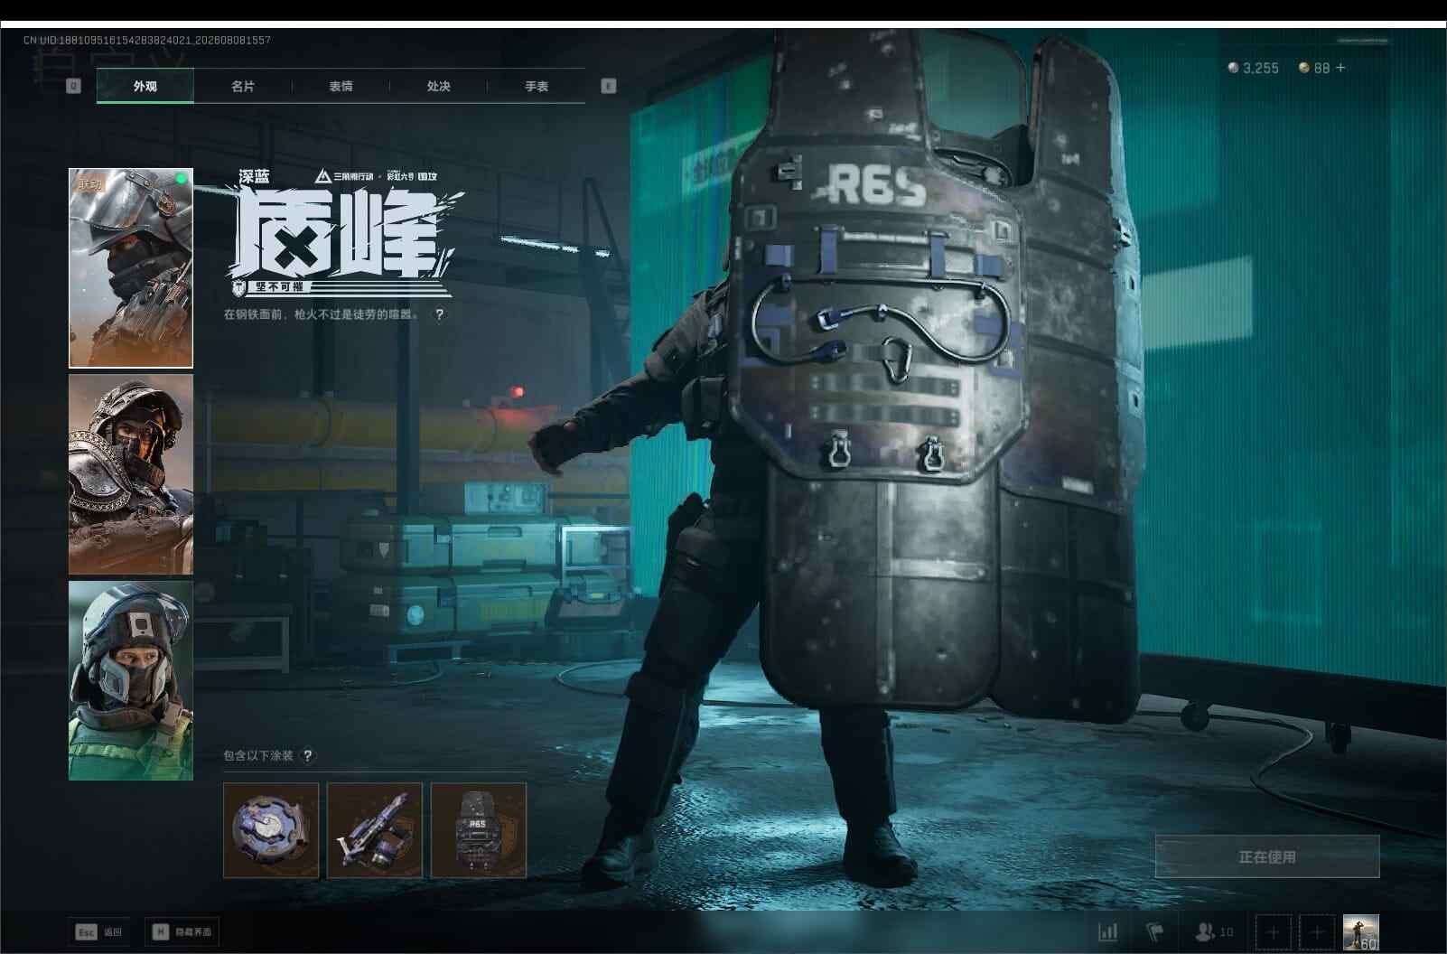Click the second empty squad slot plus
The height and width of the screenshot is (954, 1447).
click(1317, 932)
